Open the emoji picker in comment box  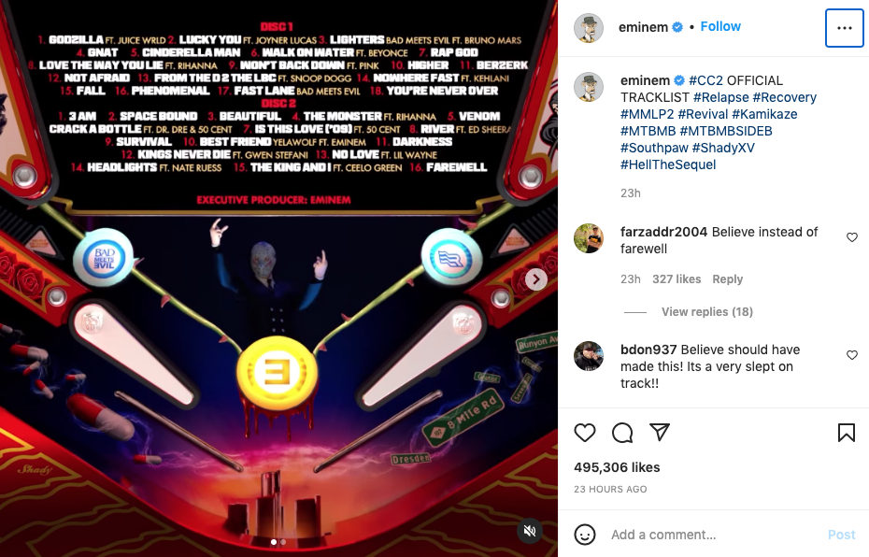tap(585, 535)
